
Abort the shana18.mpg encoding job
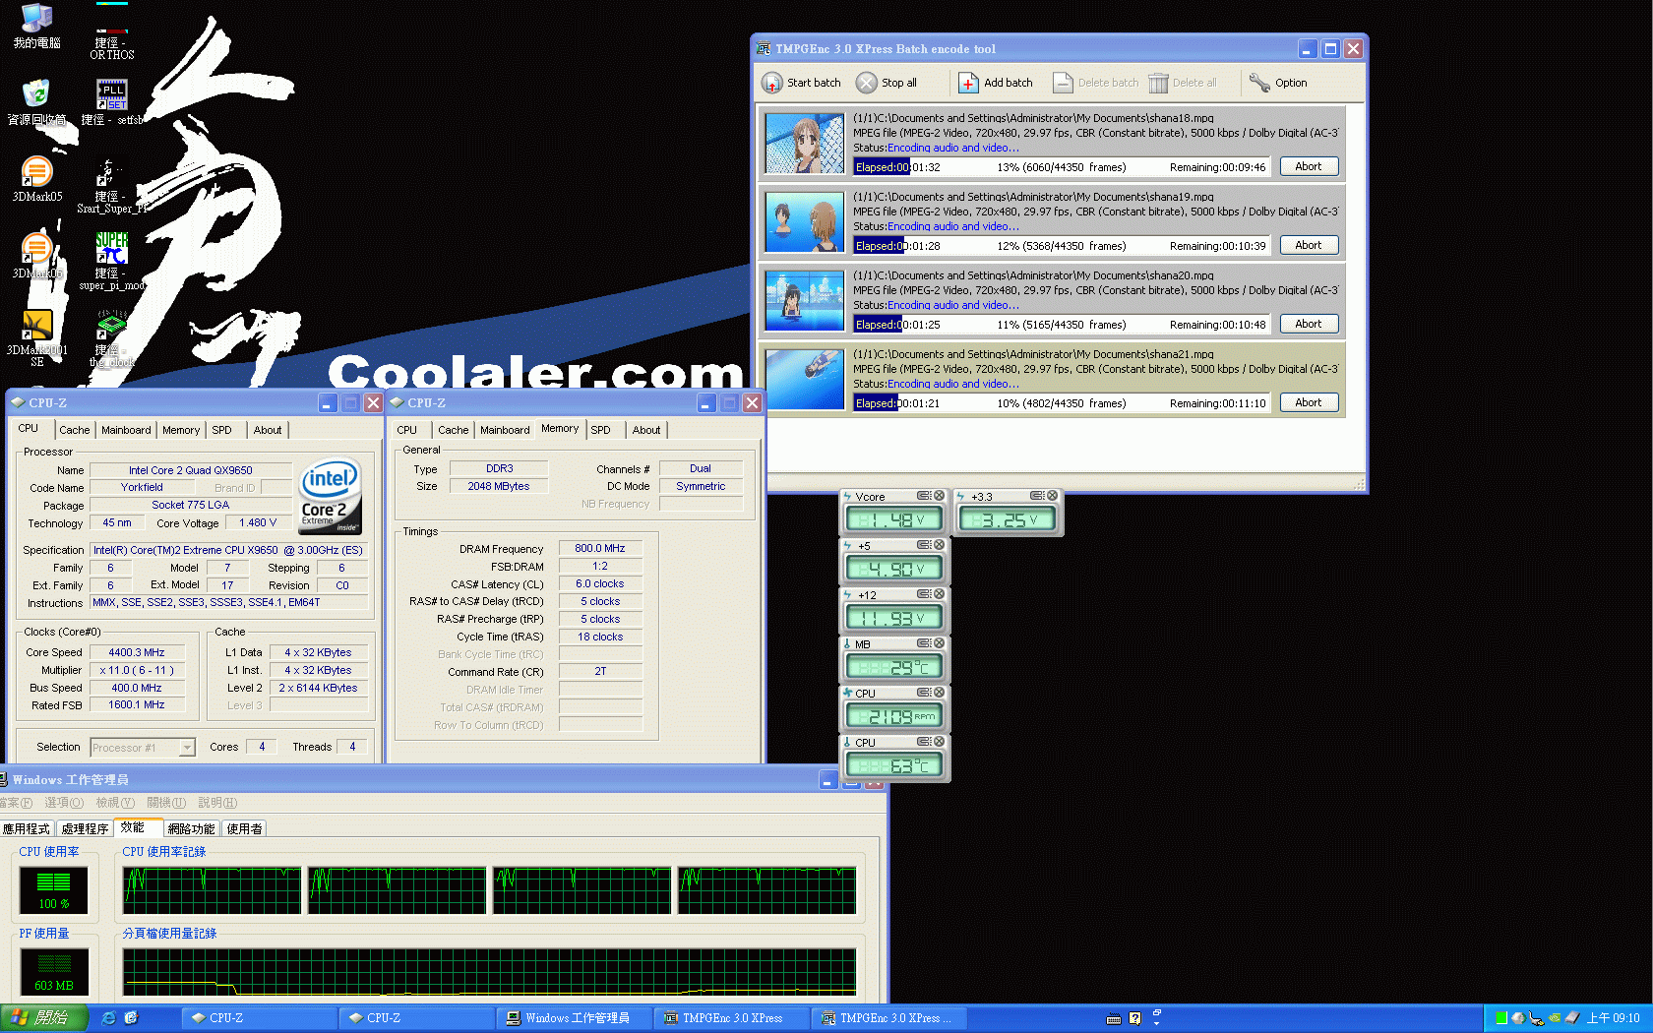click(x=1309, y=166)
